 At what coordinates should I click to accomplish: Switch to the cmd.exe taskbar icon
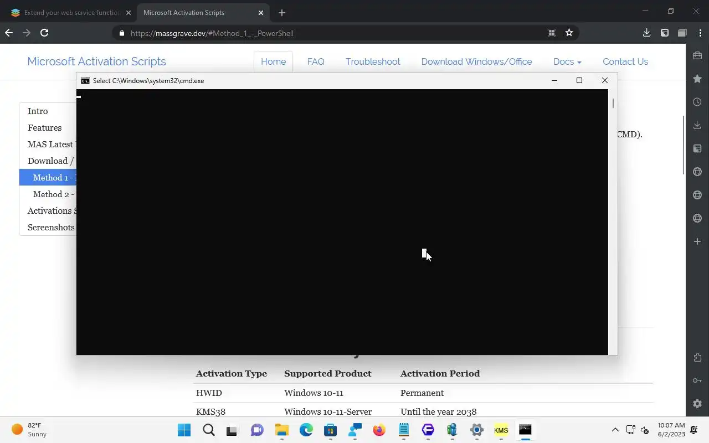525,430
